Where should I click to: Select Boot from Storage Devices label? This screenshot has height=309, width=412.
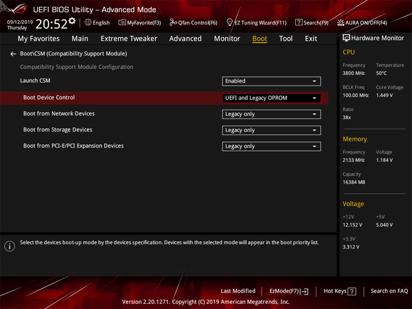click(x=58, y=129)
